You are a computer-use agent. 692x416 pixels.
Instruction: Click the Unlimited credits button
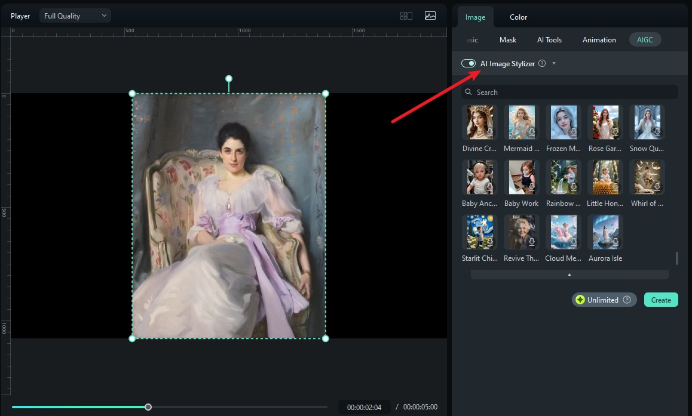coord(604,300)
